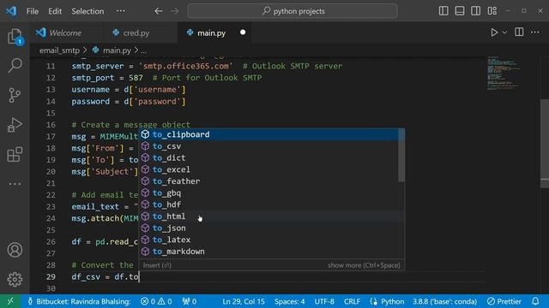Split the editor right
This screenshot has height=308, width=549.
click(519, 33)
